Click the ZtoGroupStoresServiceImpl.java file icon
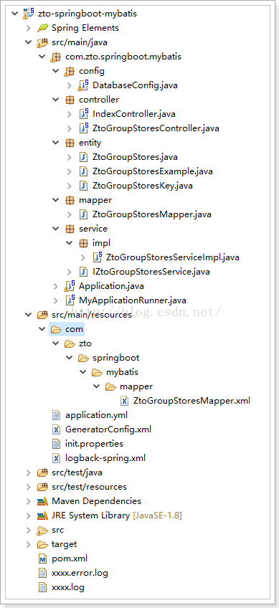Viewport: 279px width, 608px height. 98,257
